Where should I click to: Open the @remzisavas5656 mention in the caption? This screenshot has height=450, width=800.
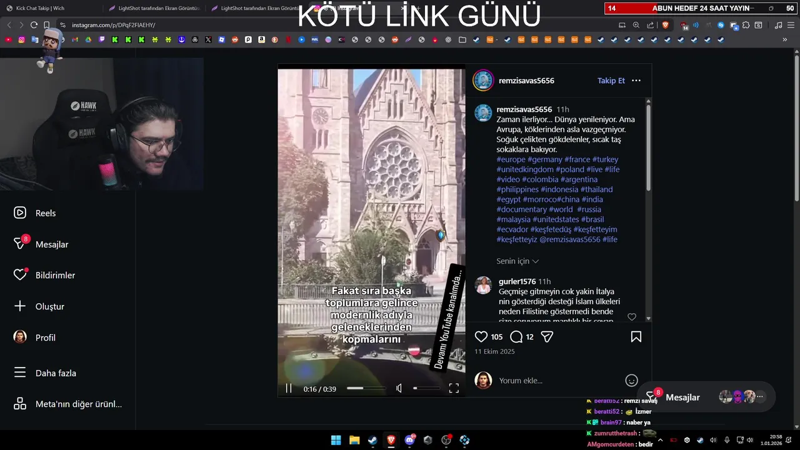tap(569, 239)
